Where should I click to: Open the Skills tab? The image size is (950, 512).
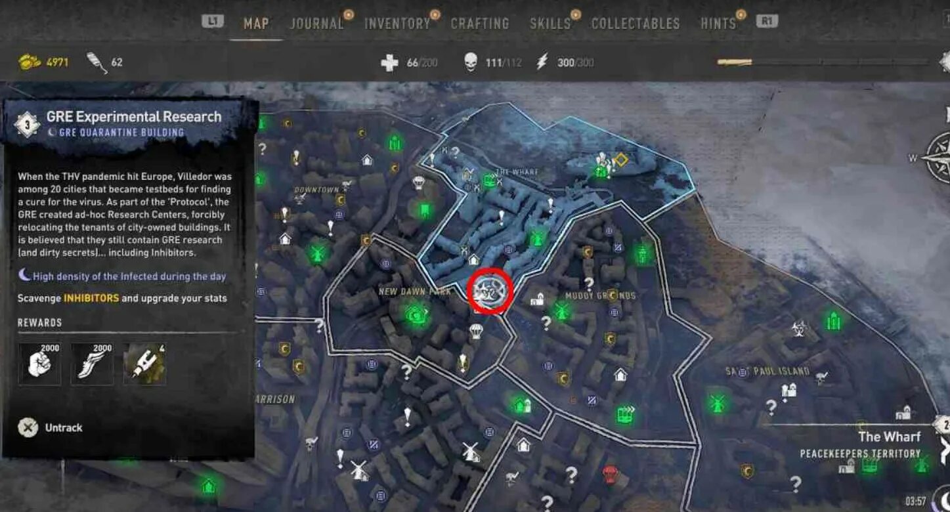point(550,24)
